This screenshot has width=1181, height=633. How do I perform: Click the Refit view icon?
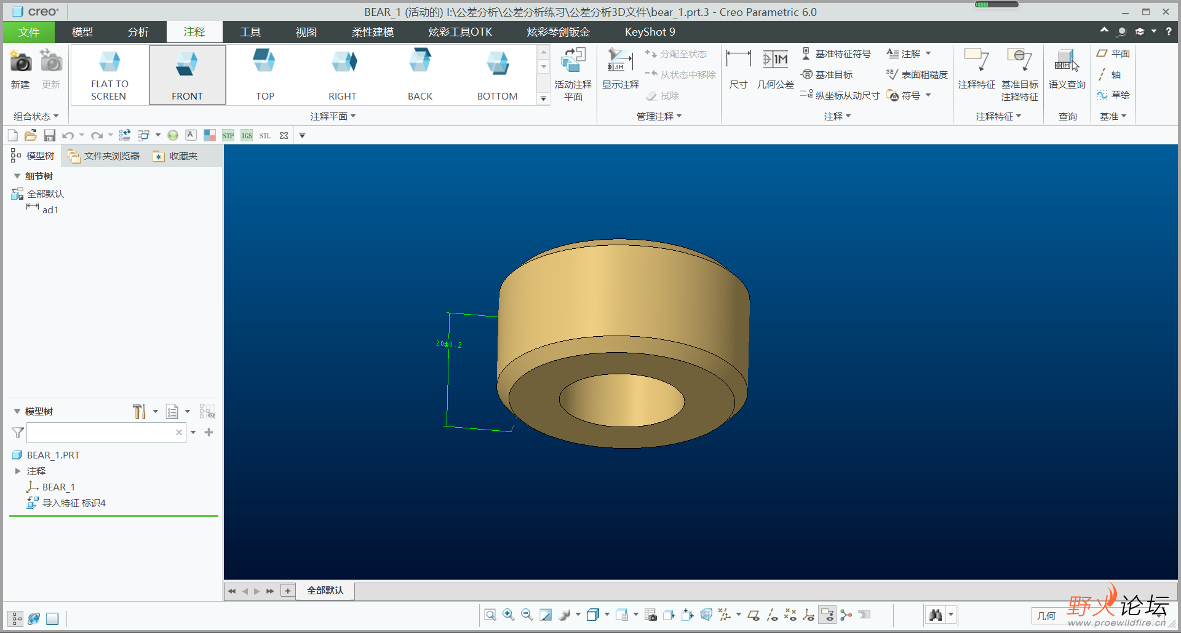click(490, 615)
